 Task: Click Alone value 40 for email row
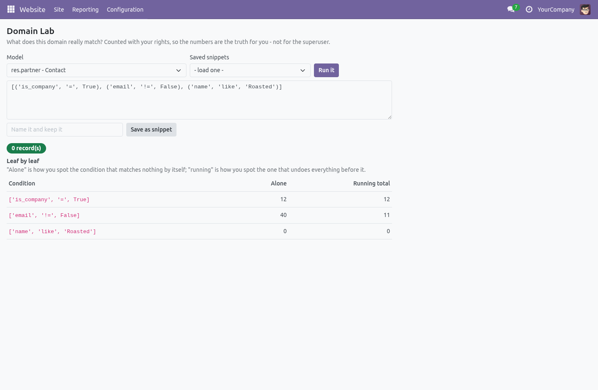click(x=283, y=215)
